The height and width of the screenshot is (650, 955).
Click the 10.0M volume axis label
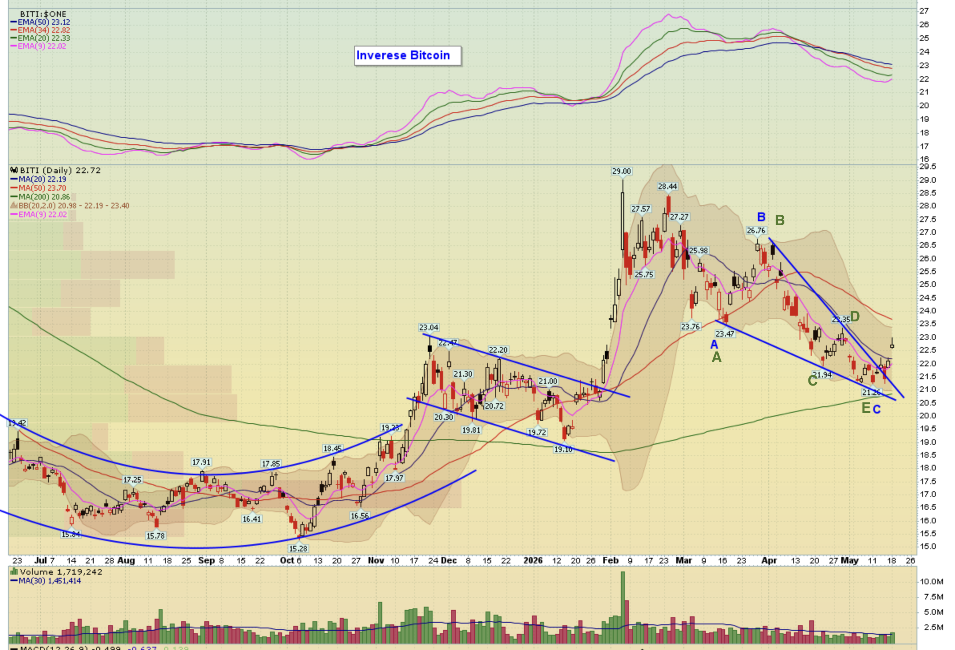(931, 581)
